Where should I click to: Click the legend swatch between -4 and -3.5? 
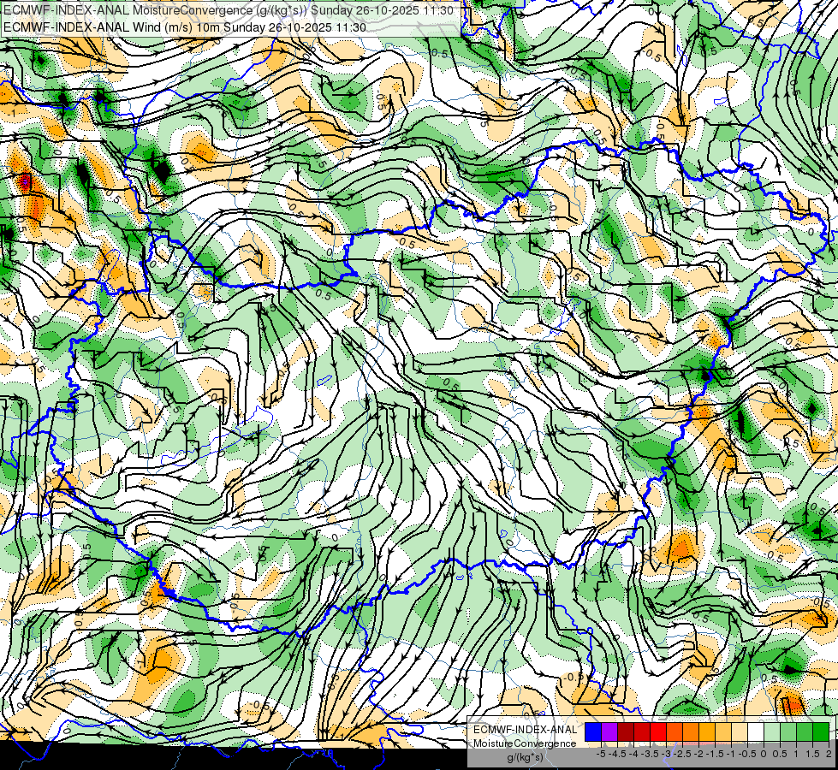point(642,731)
